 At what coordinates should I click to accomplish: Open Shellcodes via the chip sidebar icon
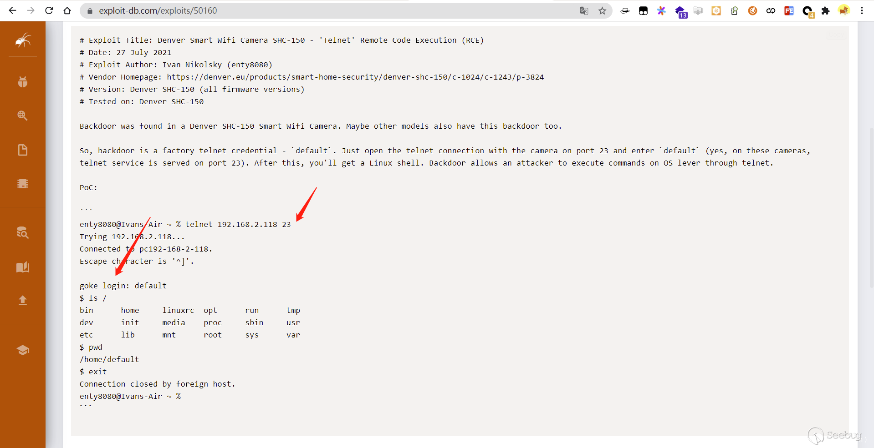pos(23,184)
